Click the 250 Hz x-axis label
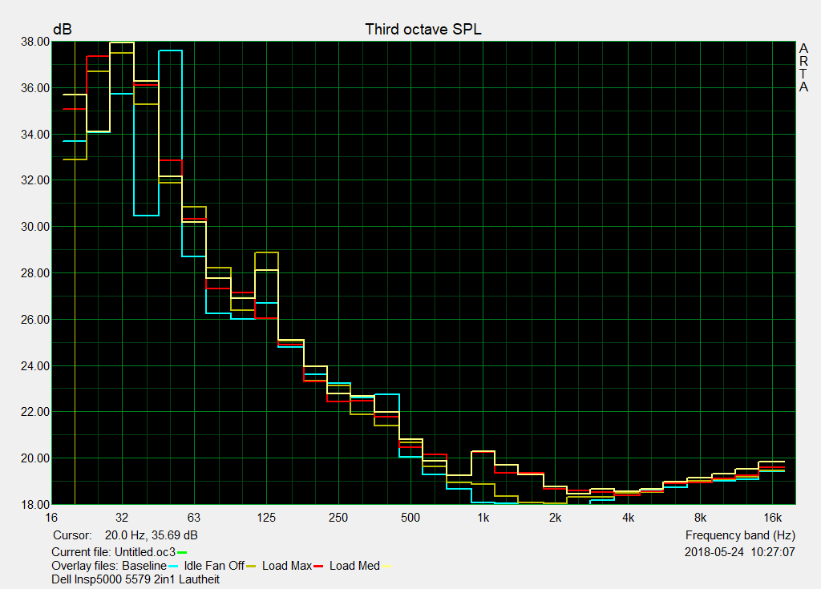821x589 pixels. [x=338, y=518]
